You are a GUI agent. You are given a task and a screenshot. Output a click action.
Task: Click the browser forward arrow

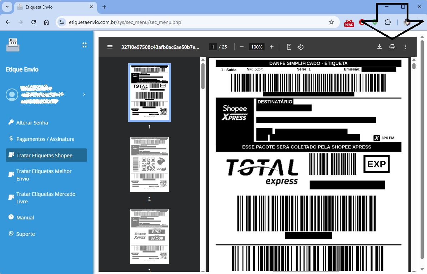tap(21, 22)
